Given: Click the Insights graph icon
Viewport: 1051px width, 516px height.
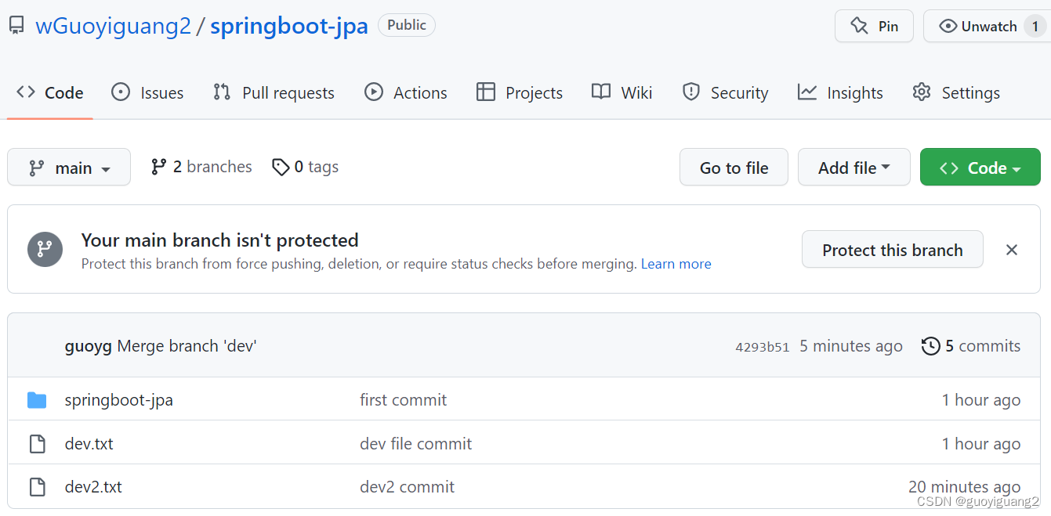Looking at the screenshot, I should pos(807,92).
